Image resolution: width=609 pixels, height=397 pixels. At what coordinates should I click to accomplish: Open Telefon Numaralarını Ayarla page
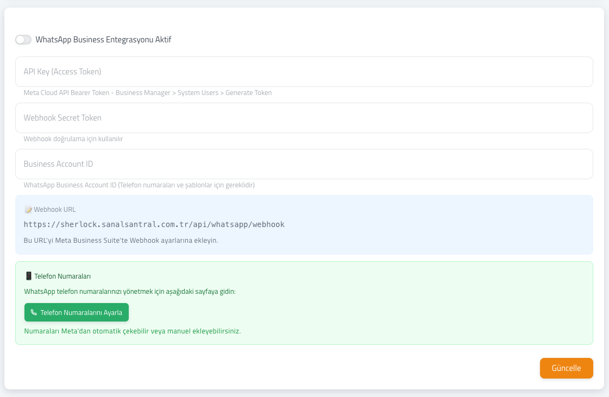[x=77, y=313]
